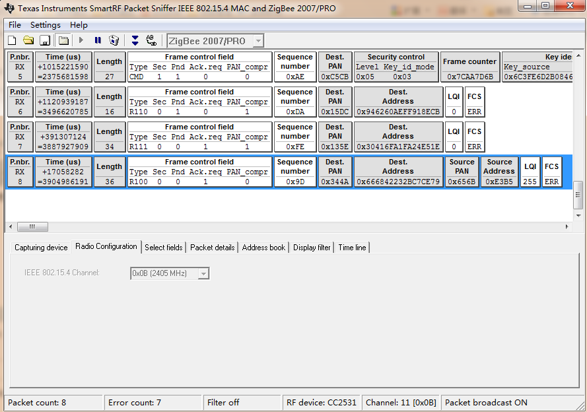The image size is (587, 412).
Task: Click the Texas Instruments app icon in title bar
Action: point(10,8)
